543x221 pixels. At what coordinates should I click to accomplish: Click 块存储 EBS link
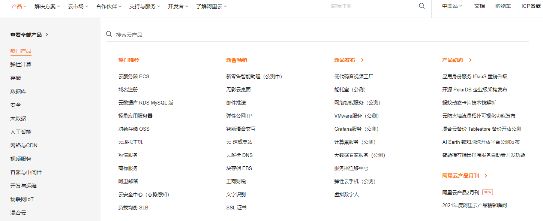(239, 168)
